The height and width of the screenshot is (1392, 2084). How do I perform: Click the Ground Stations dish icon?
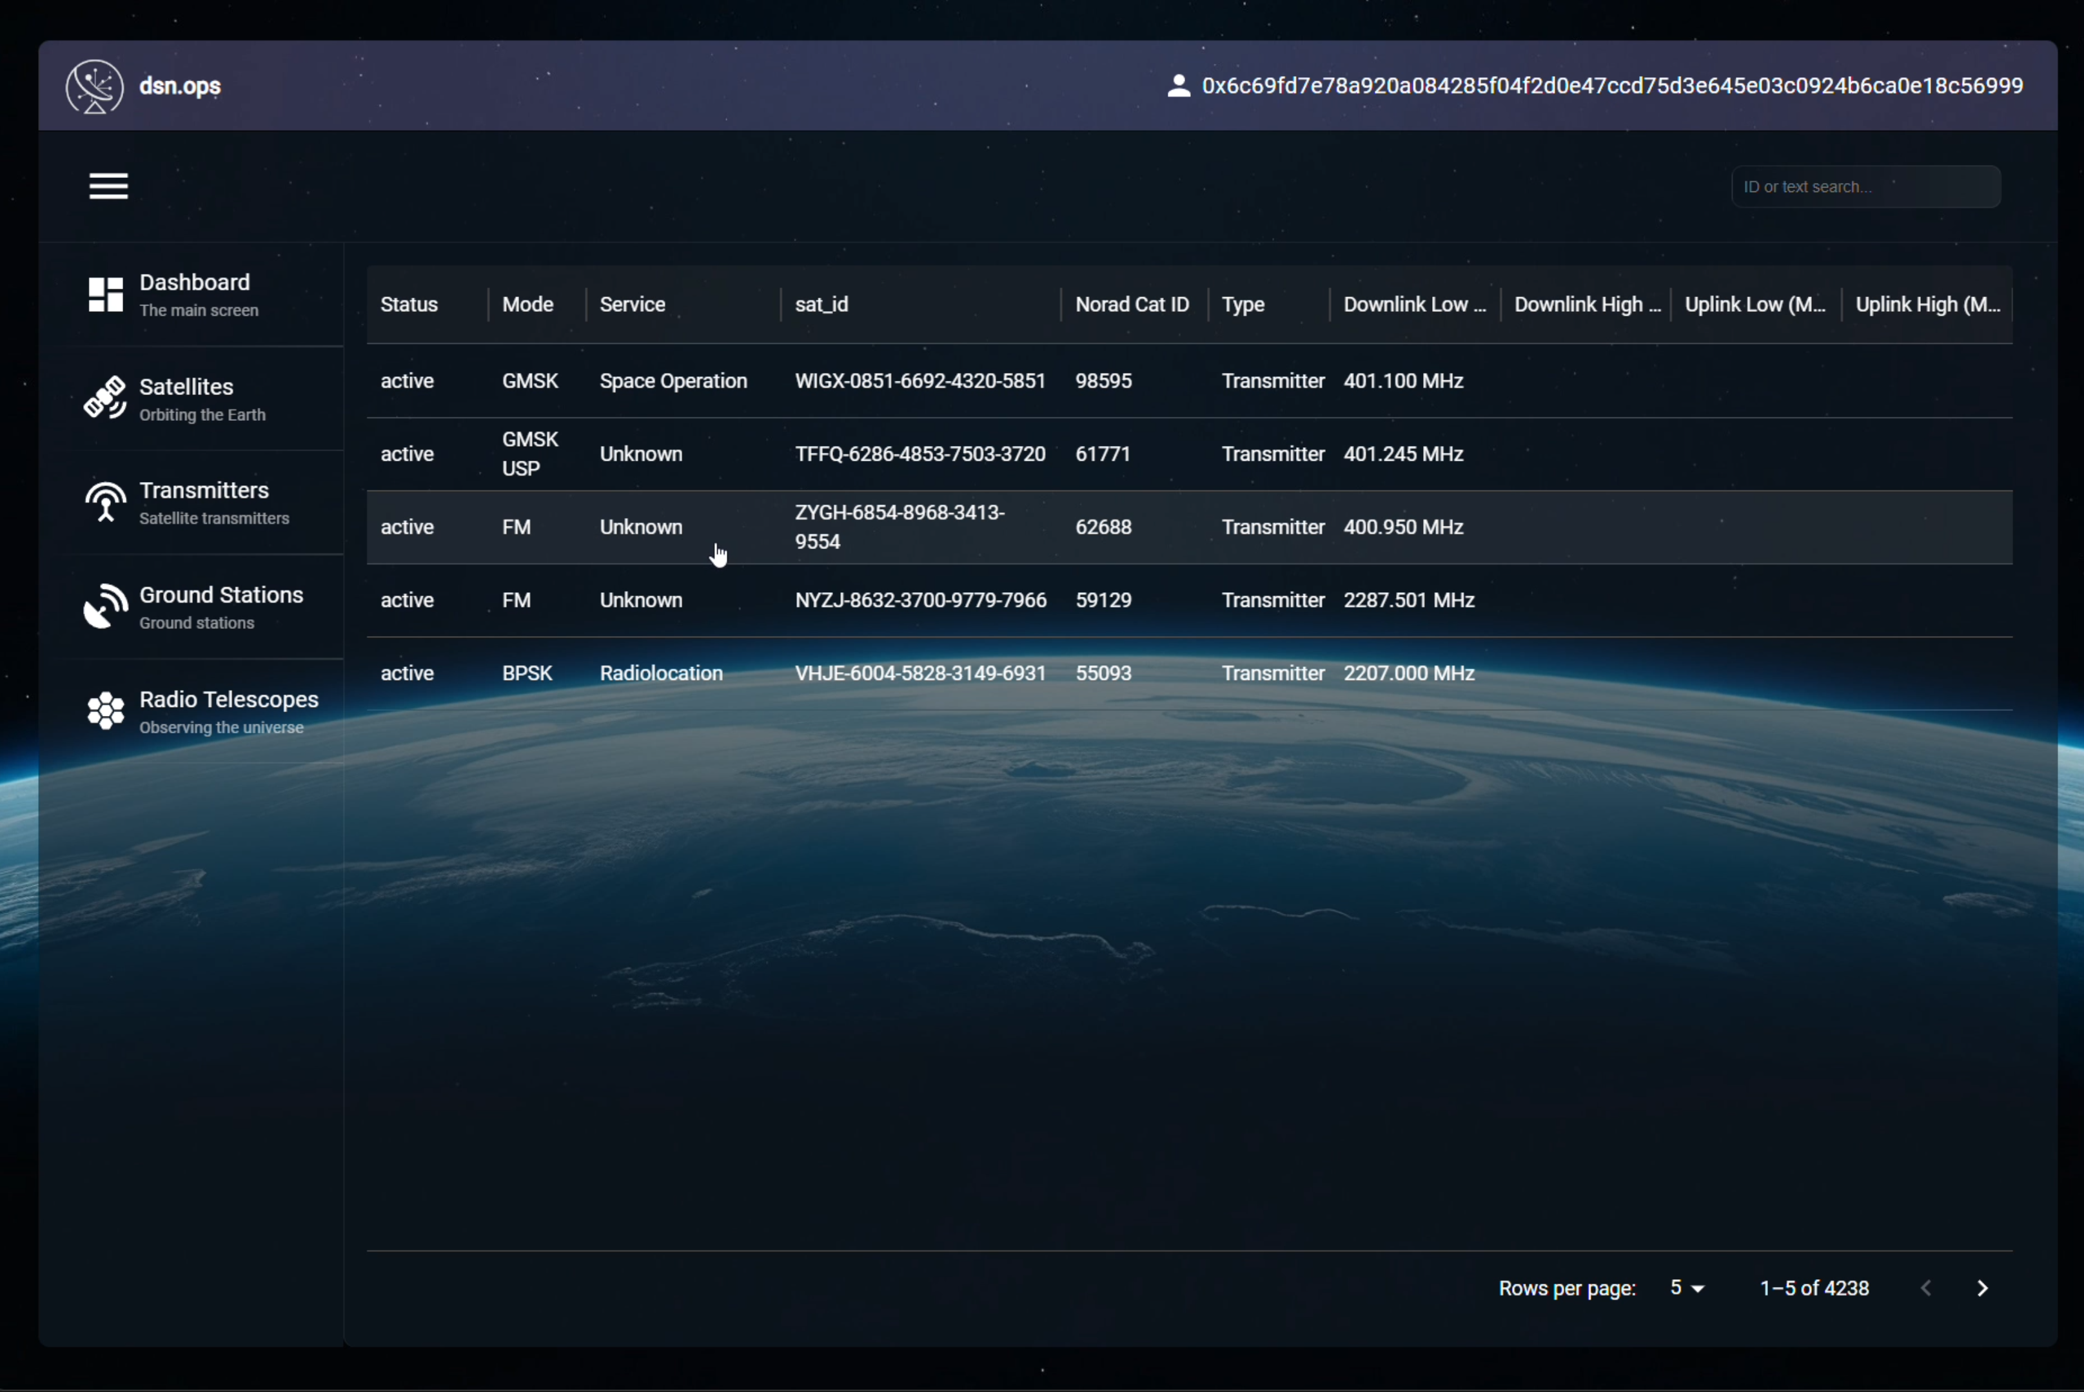(106, 606)
